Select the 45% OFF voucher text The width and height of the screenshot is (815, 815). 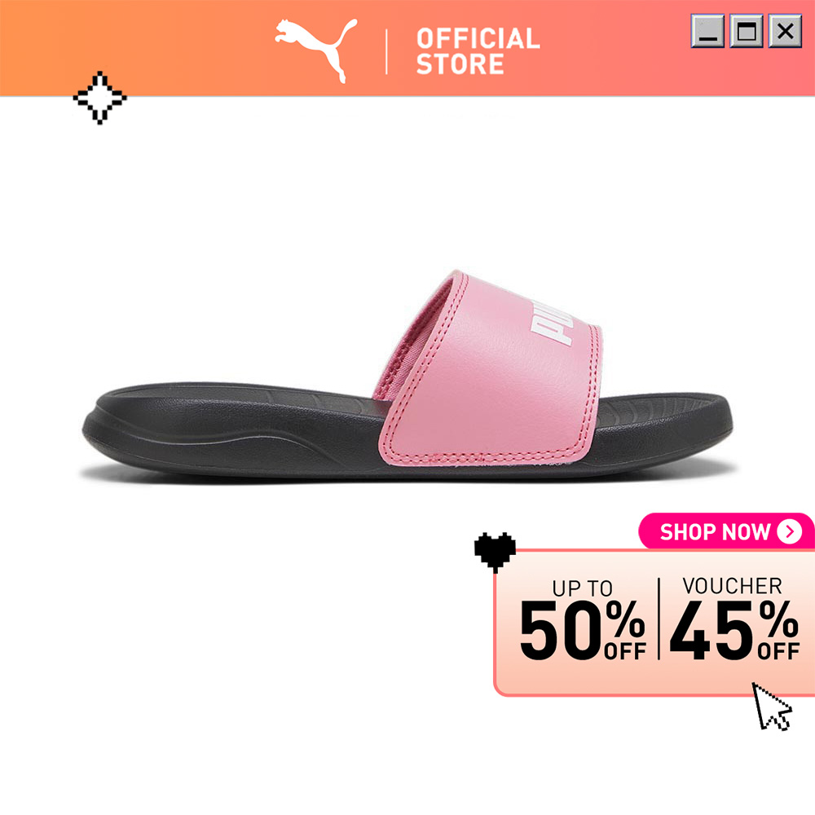coord(734,629)
